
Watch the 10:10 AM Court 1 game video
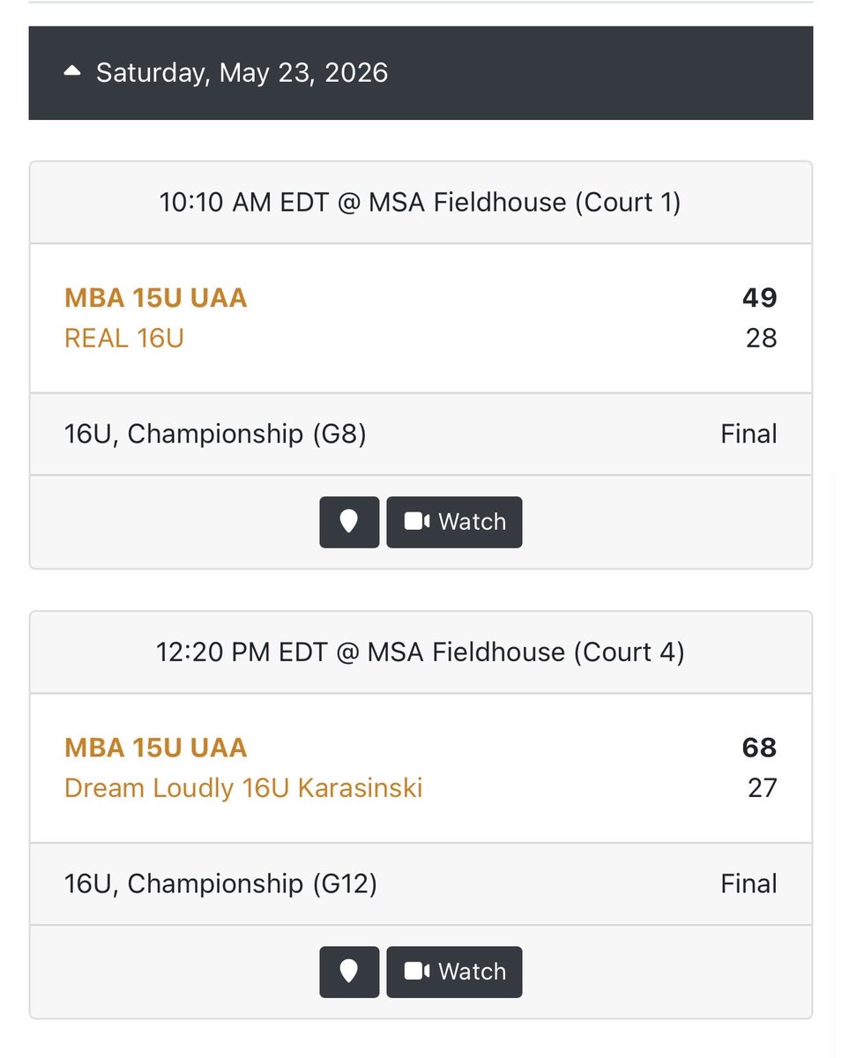tap(454, 522)
